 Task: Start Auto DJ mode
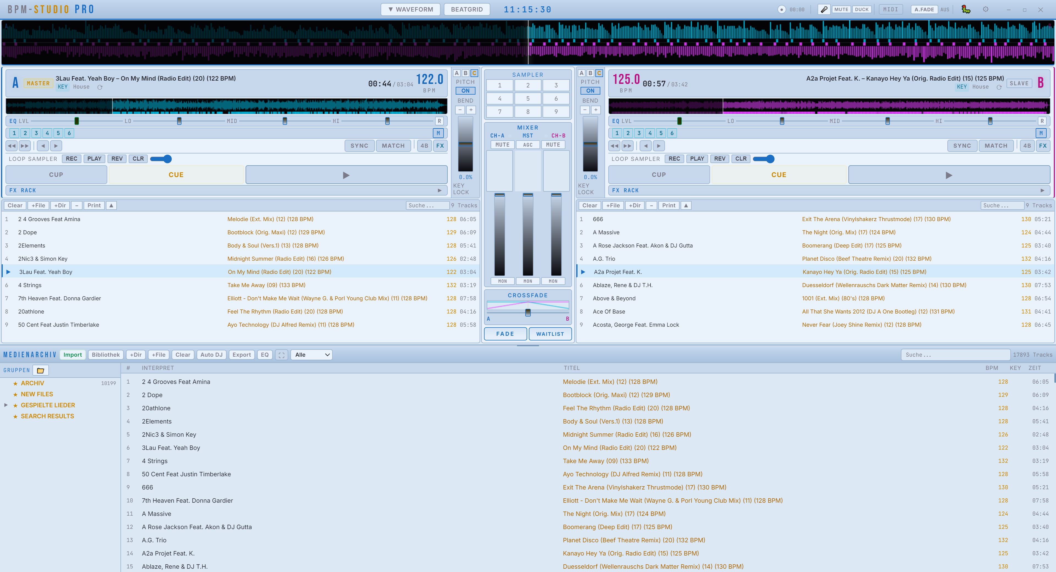(211, 355)
